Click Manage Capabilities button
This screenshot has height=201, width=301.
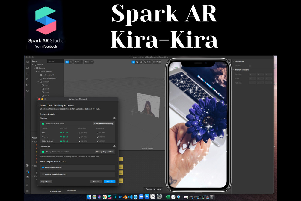tap(105, 152)
